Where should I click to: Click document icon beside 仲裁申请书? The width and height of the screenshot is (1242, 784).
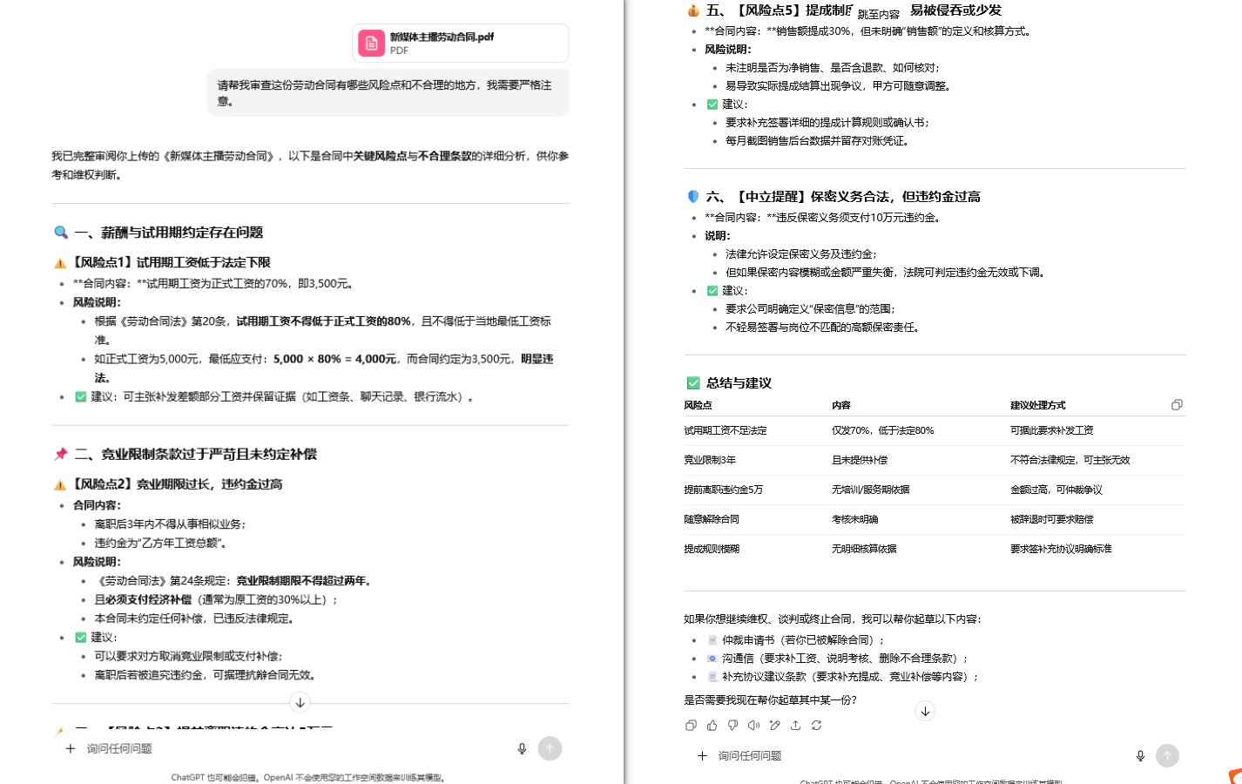(712, 639)
